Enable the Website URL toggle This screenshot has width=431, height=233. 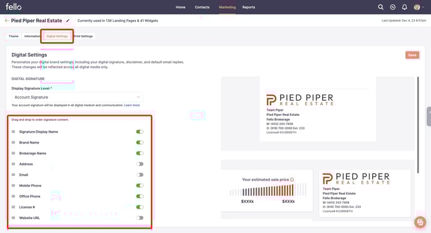(140, 218)
